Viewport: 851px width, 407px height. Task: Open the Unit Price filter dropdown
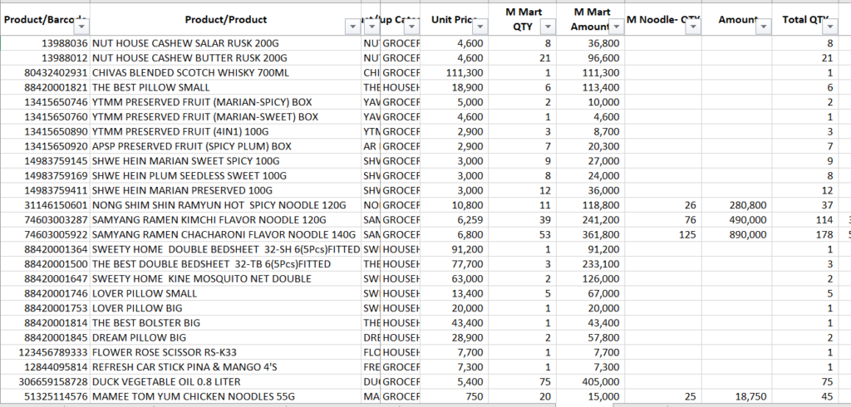click(480, 27)
